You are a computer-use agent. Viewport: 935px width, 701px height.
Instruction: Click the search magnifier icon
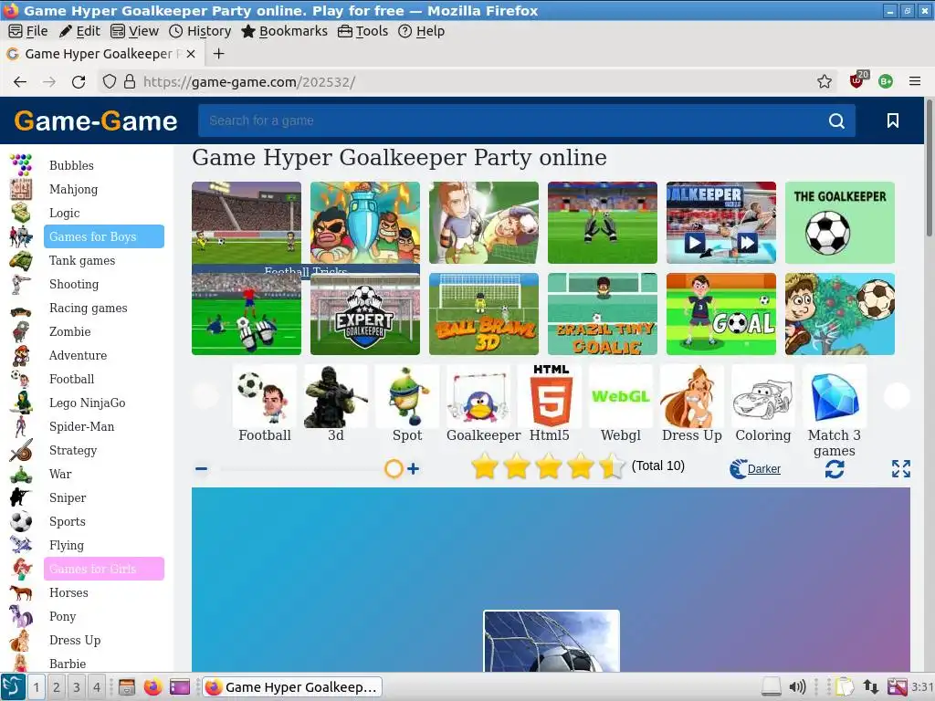click(836, 121)
